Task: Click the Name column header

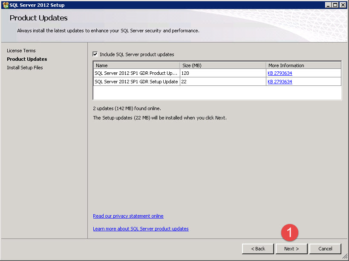Action: (137, 65)
